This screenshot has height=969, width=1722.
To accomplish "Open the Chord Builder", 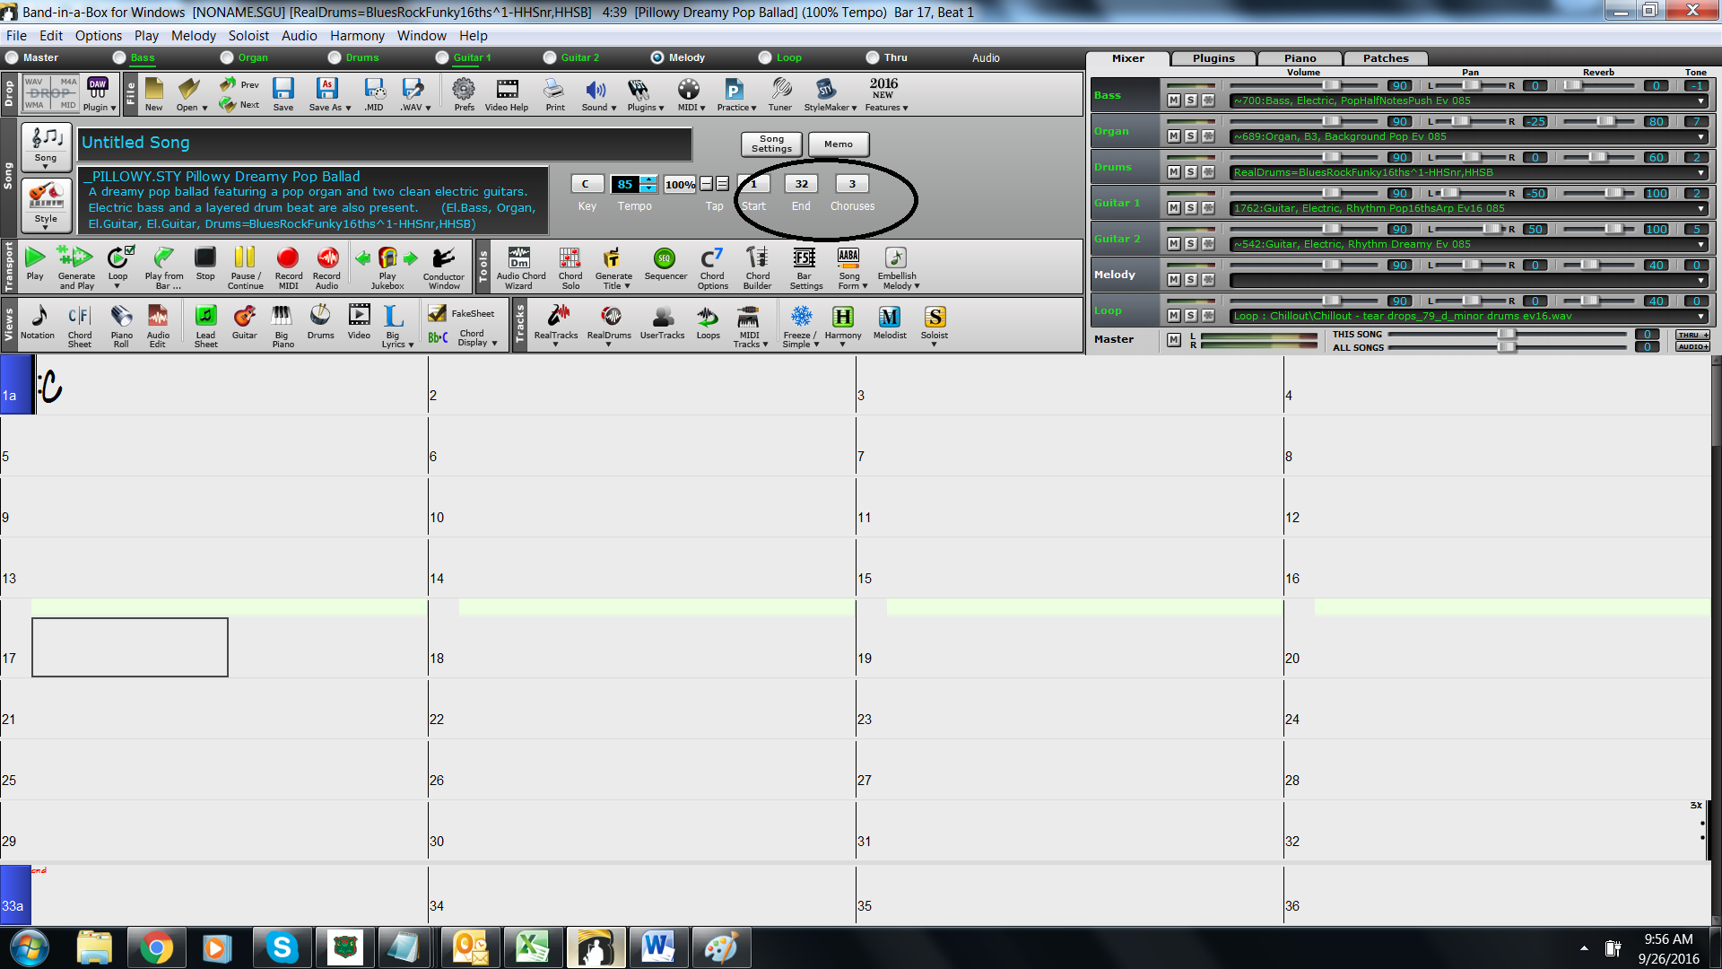I will point(757,267).
